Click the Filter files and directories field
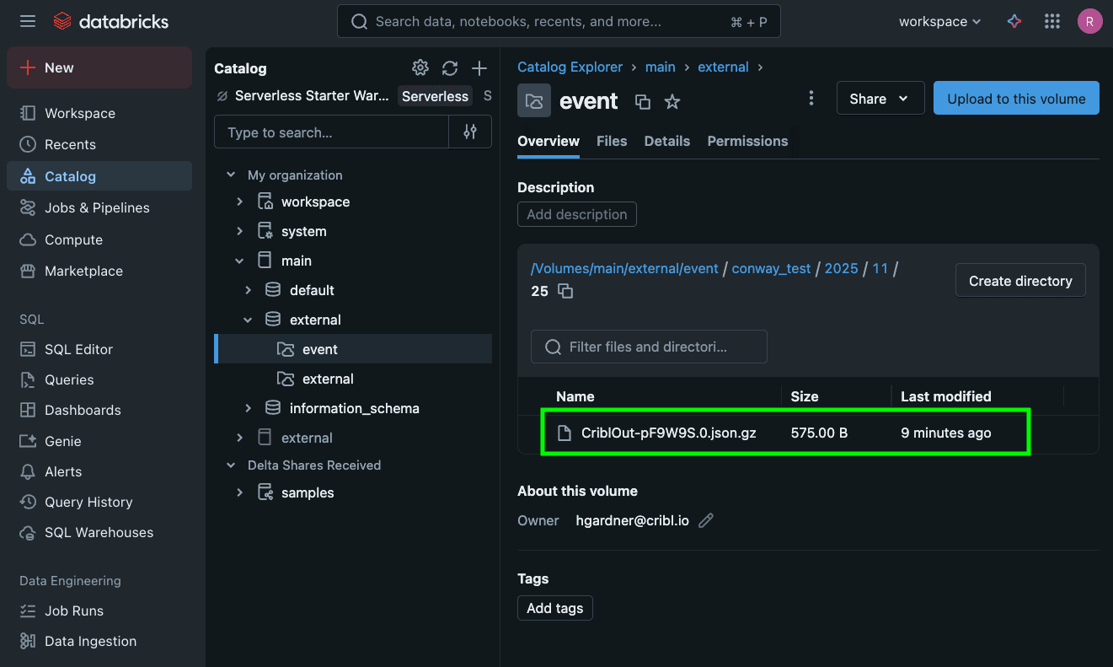 (x=649, y=347)
